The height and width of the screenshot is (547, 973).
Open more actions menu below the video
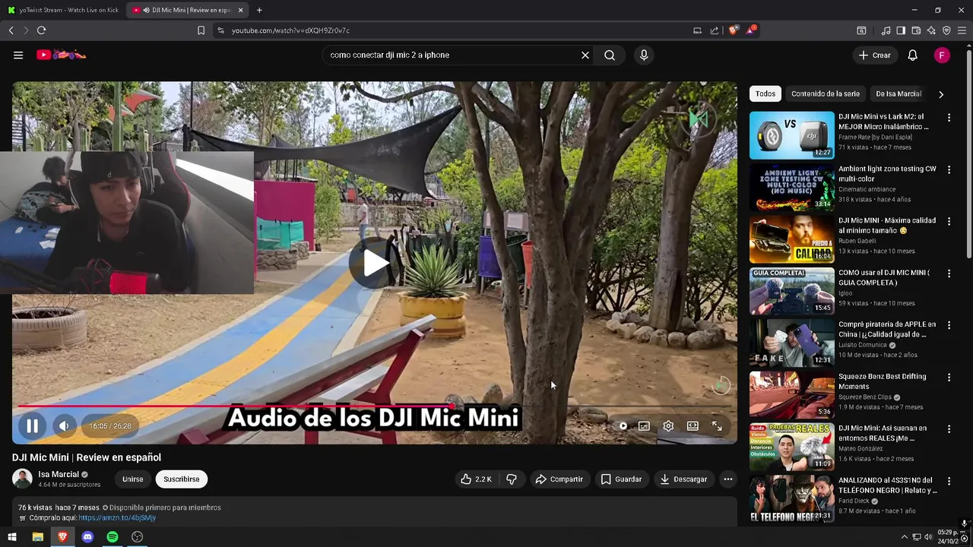pyautogui.click(x=727, y=479)
